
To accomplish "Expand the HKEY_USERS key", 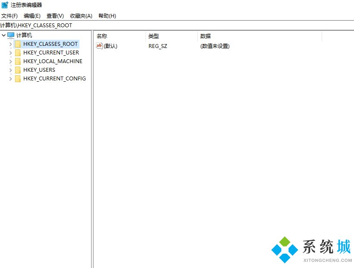I will coord(11,70).
